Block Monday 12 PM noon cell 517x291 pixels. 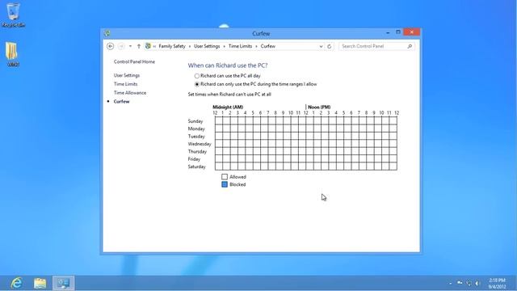[x=309, y=129]
